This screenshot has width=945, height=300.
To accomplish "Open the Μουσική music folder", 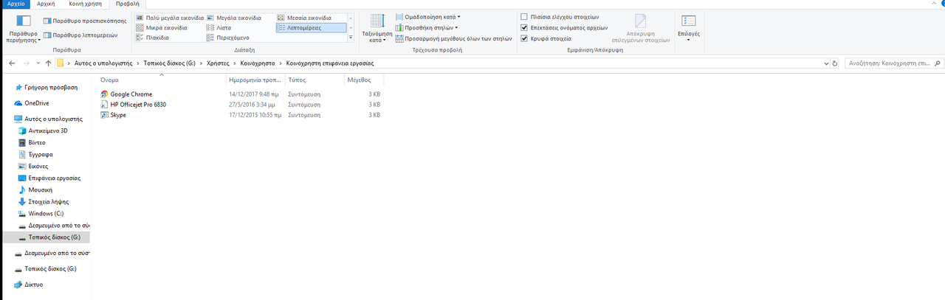I will [x=35, y=189].
